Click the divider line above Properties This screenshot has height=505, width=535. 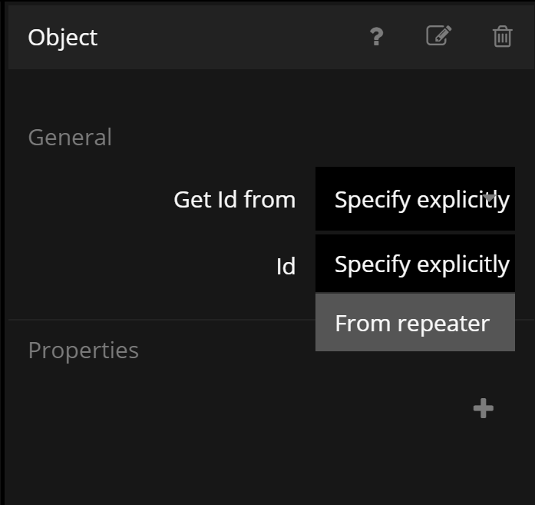[x=154, y=319]
